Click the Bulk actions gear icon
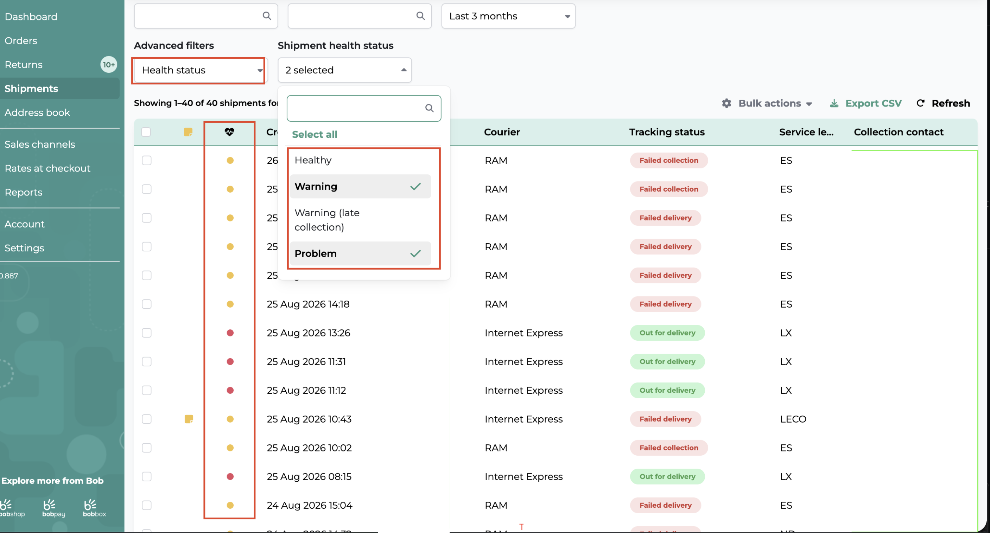Viewport: 990px width, 533px height. [x=726, y=103]
